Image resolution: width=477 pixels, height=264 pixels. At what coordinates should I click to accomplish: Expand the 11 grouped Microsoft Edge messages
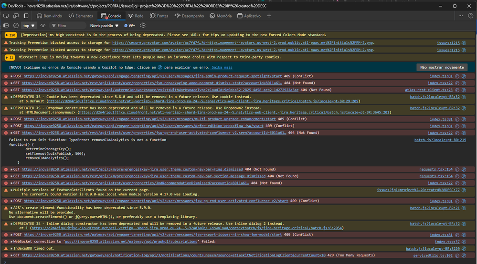tap(10, 57)
